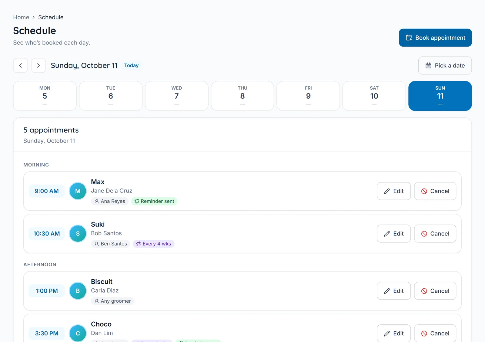Click Biscuit's B avatar icon
The width and height of the screenshot is (485, 342).
78,291
